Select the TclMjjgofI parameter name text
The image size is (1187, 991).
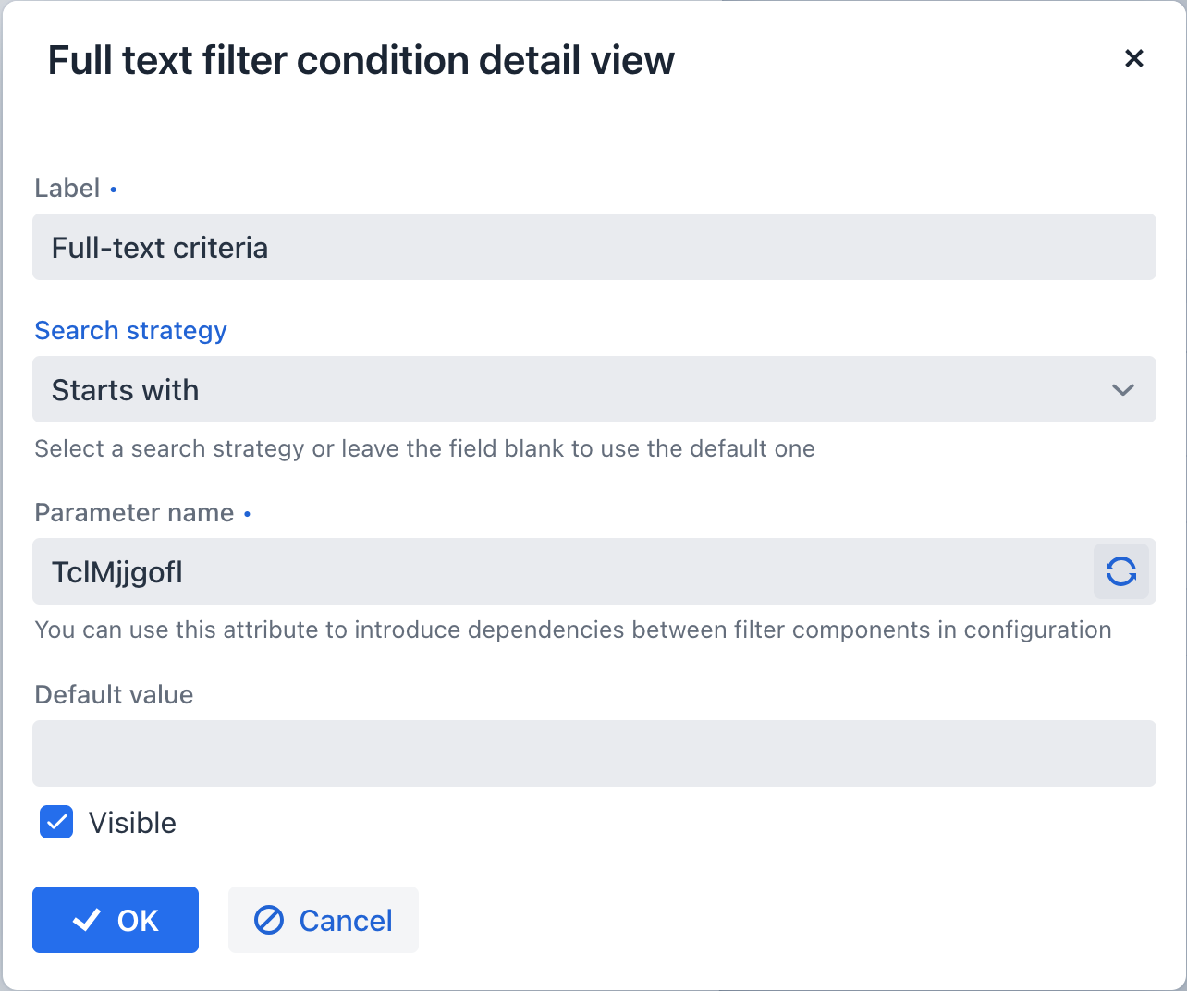tap(117, 571)
